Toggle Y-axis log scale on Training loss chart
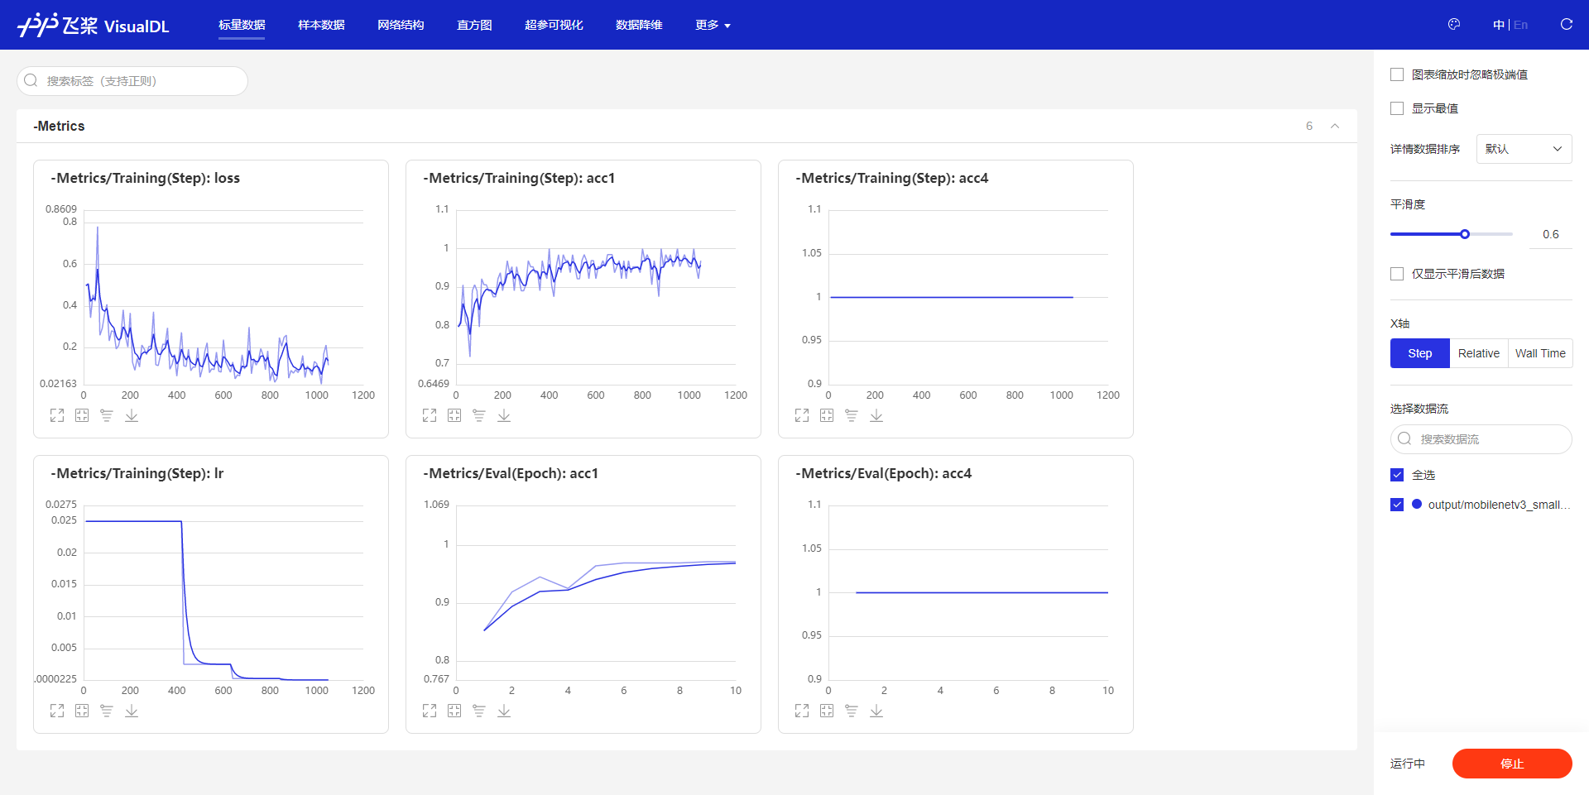This screenshot has width=1589, height=795. (x=107, y=415)
